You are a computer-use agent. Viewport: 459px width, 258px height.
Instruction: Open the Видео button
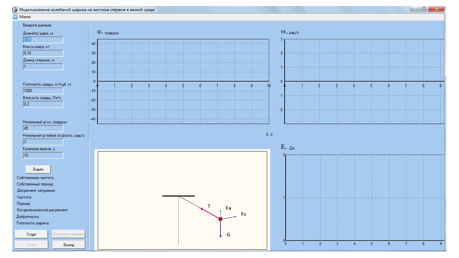(x=38, y=170)
